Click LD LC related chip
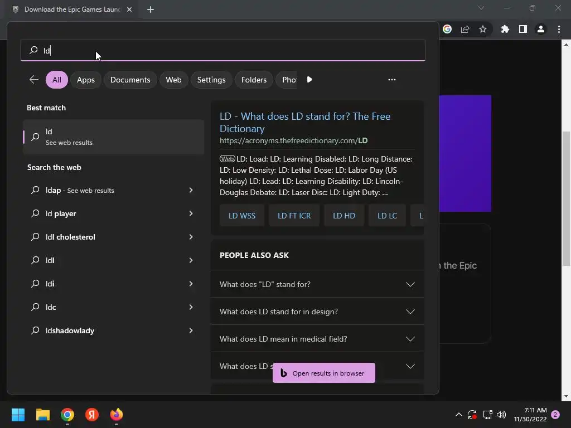Image resolution: width=571 pixels, height=428 pixels. (x=387, y=216)
